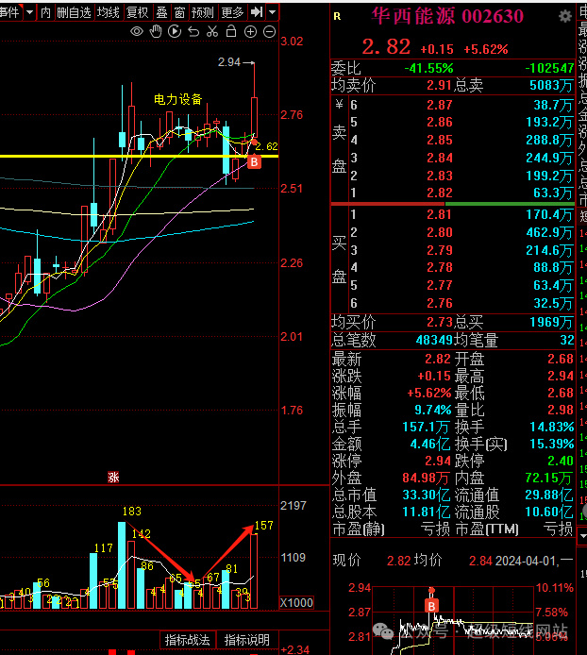Click the red B buy marker on K-line
Screen dimensions: 587x655
pyautogui.click(x=254, y=161)
